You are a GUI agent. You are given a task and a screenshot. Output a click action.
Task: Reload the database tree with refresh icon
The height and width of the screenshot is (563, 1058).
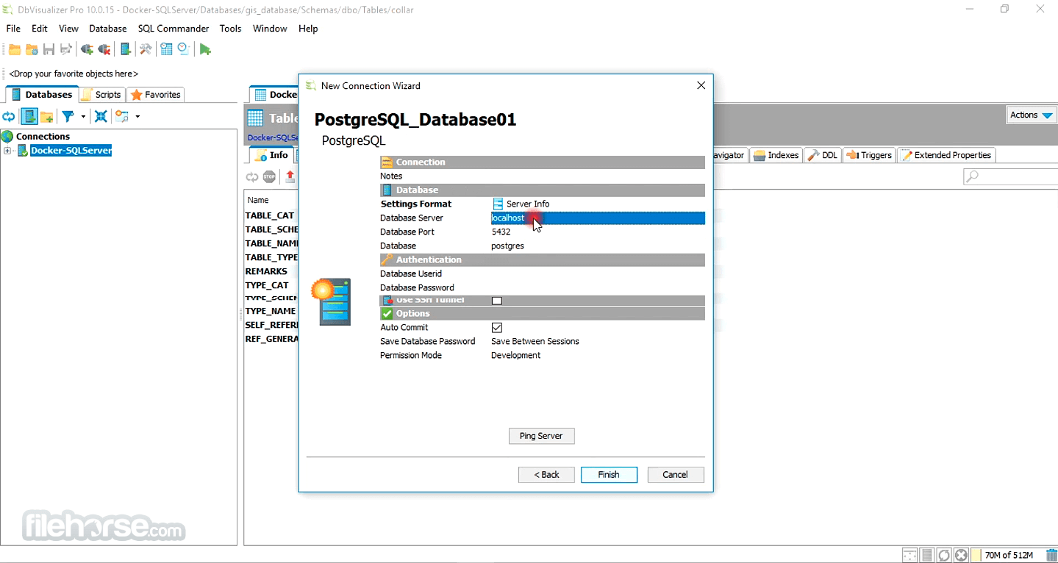(x=9, y=116)
